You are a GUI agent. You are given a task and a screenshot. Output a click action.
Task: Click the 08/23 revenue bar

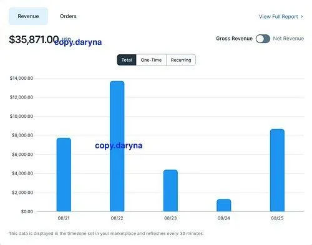coord(170,191)
